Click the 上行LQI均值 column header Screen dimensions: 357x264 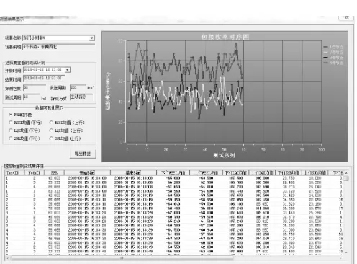(262, 172)
